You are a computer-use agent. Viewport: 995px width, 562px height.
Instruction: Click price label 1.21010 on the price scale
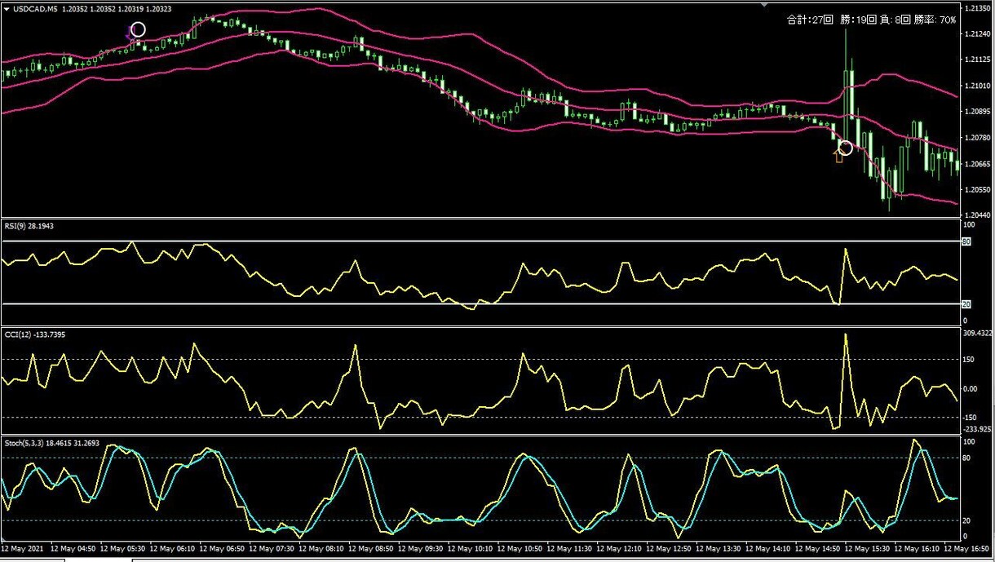pyautogui.click(x=976, y=86)
